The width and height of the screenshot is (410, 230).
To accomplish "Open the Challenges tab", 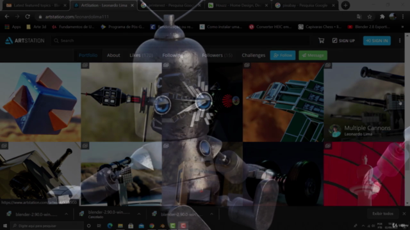I will (x=254, y=56).
